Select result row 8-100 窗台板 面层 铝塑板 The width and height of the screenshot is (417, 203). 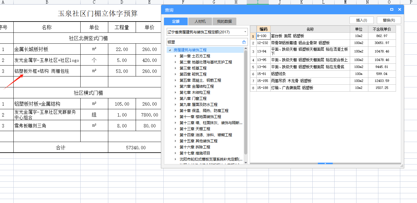click(323, 36)
